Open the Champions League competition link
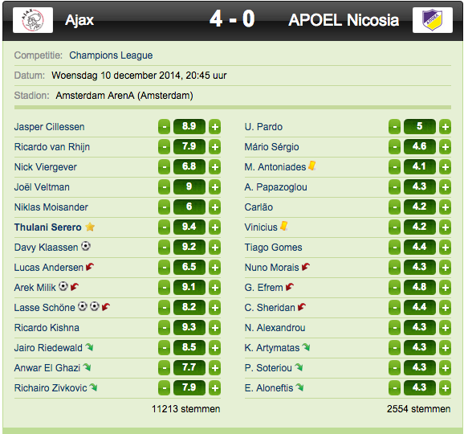The width and height of the screenshot is (464, 434). tap(111, 55)
